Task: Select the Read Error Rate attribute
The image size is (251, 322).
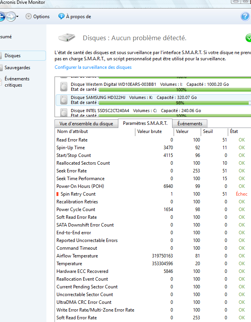Action: (72, 140)
